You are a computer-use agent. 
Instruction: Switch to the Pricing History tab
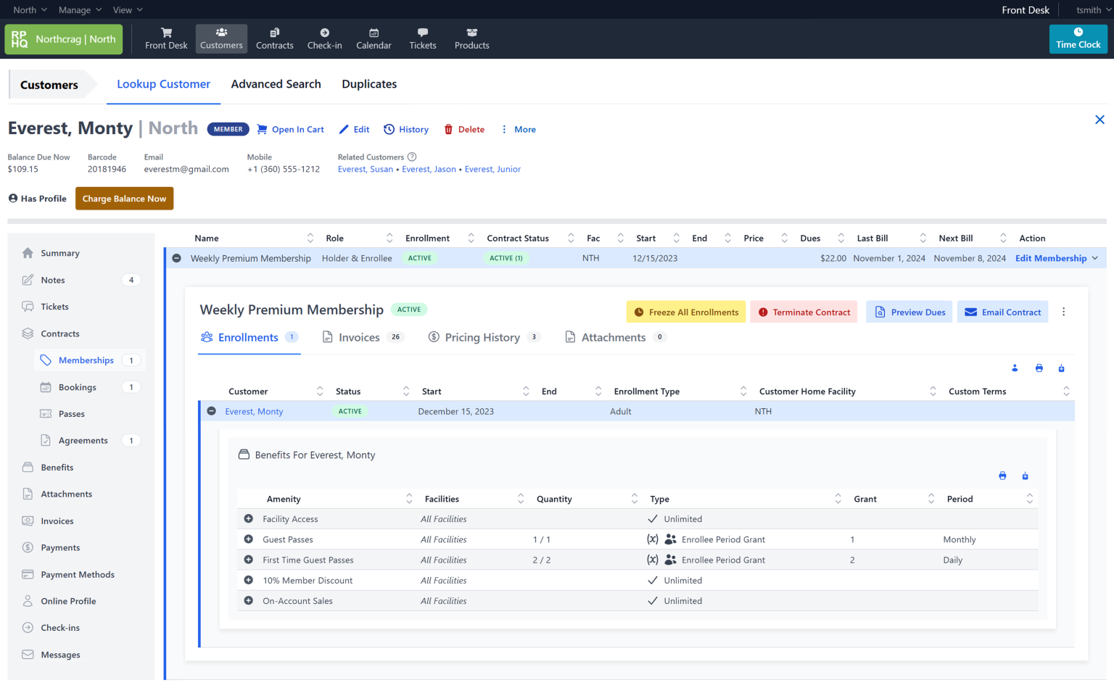point(482,338)
